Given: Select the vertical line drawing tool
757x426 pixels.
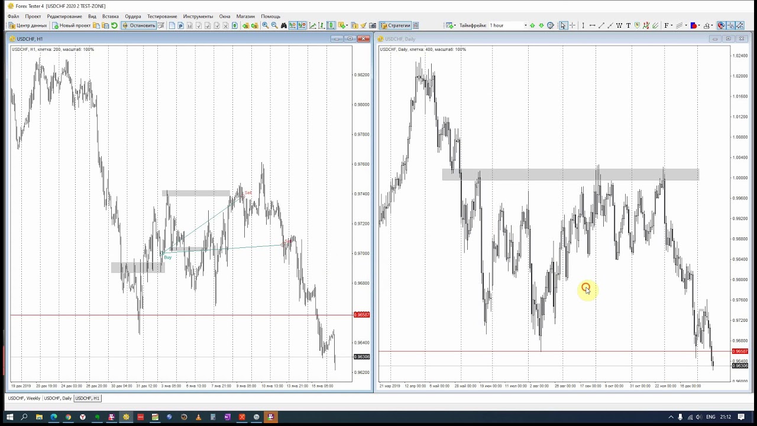Looking at the screenshot, I should coord(583,25).
